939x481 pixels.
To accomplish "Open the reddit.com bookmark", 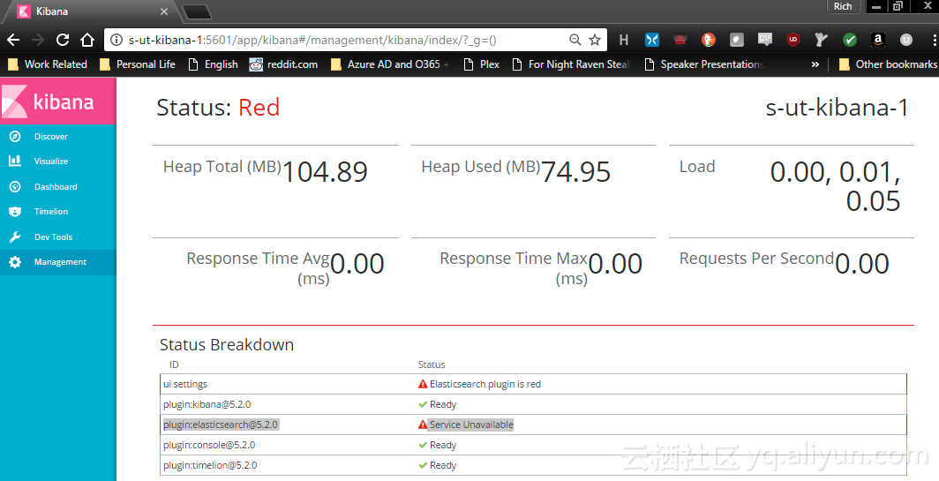I will pos(284,64).
